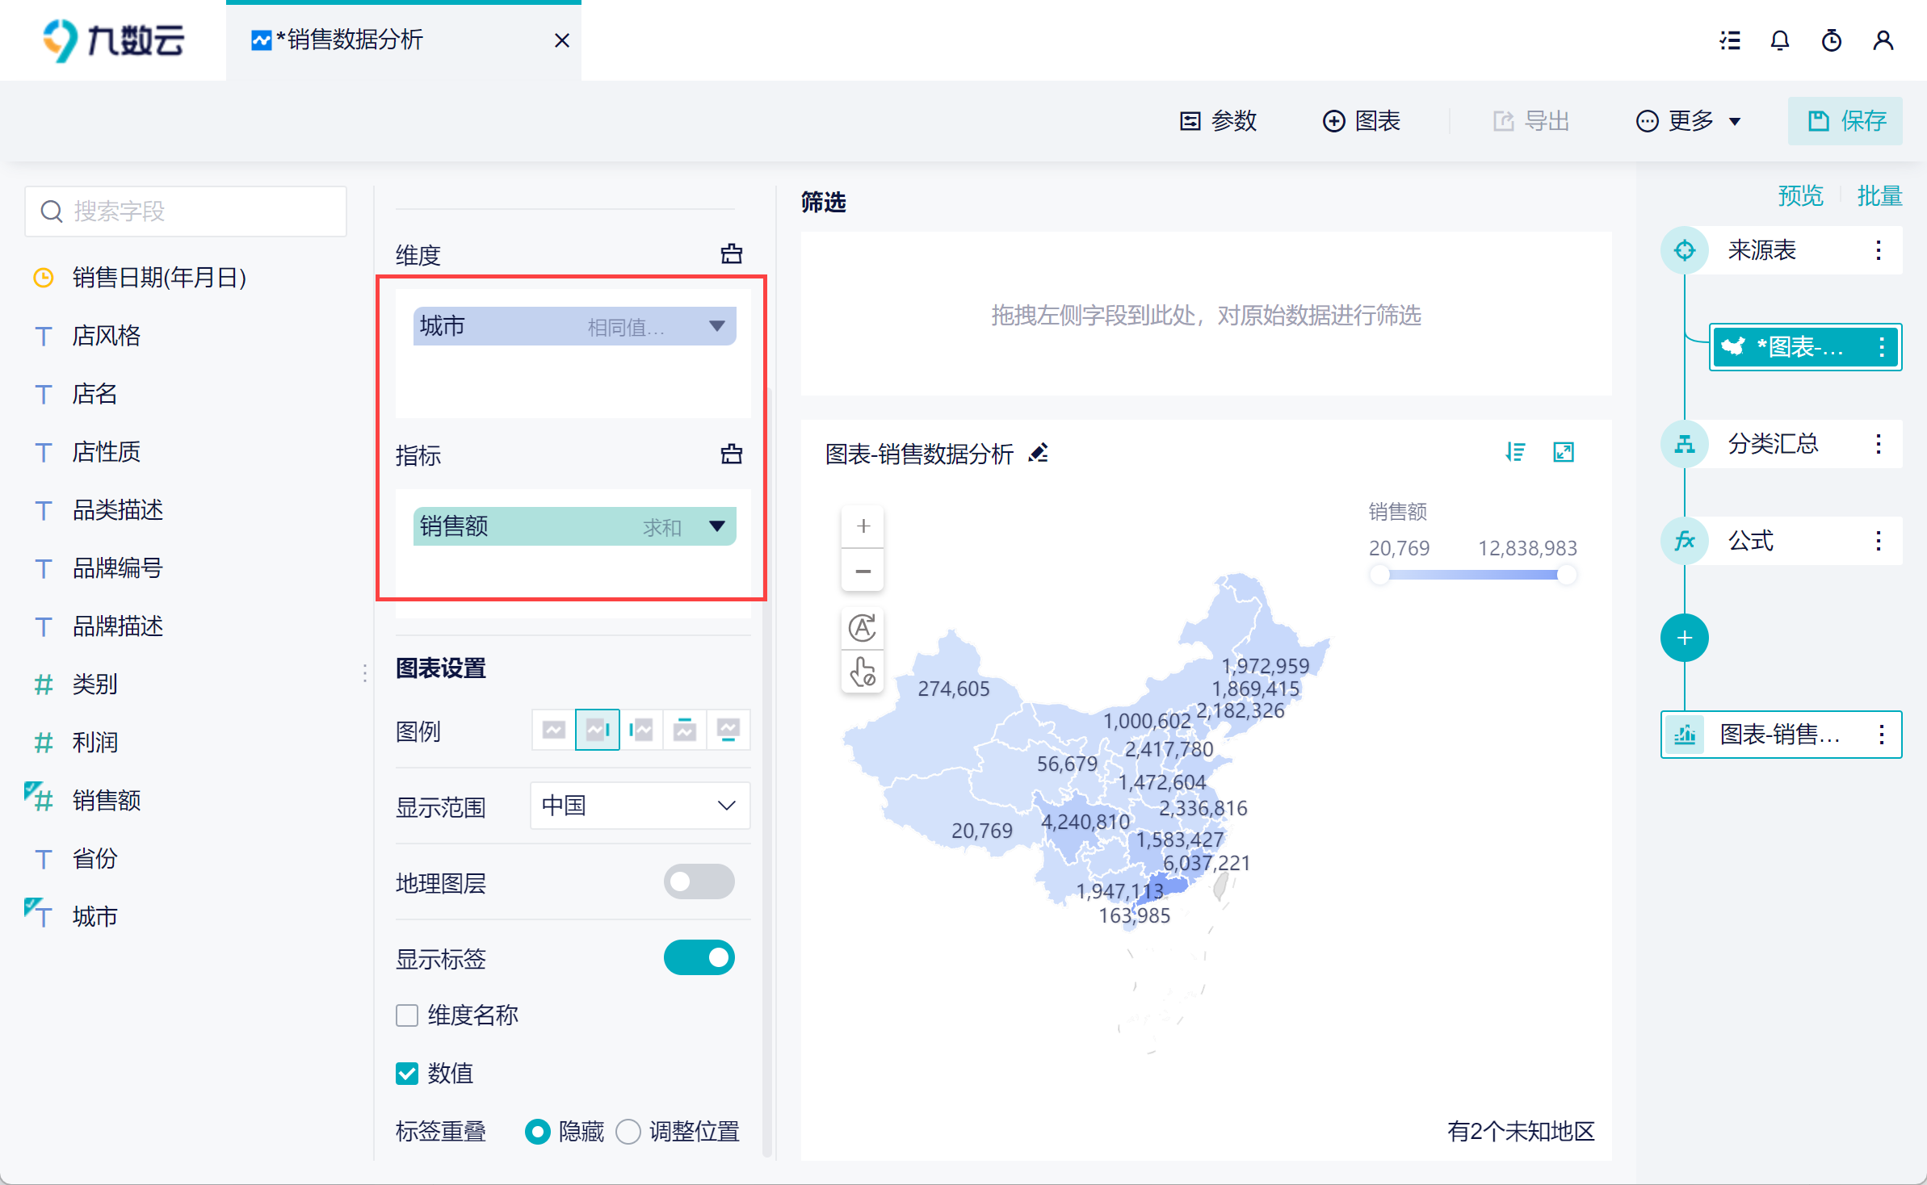Image resolution: width=1927 pixels, height=1185 pixels.
Task: Open the notifications bell icon
Action: (x=1780, y=40)
